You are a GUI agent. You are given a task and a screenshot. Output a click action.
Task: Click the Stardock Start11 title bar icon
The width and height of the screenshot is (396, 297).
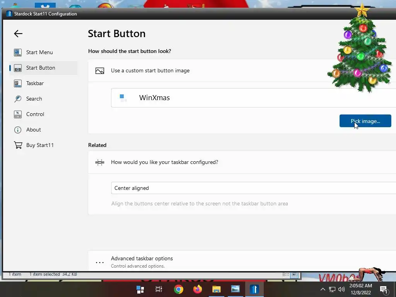click(9, 14)
